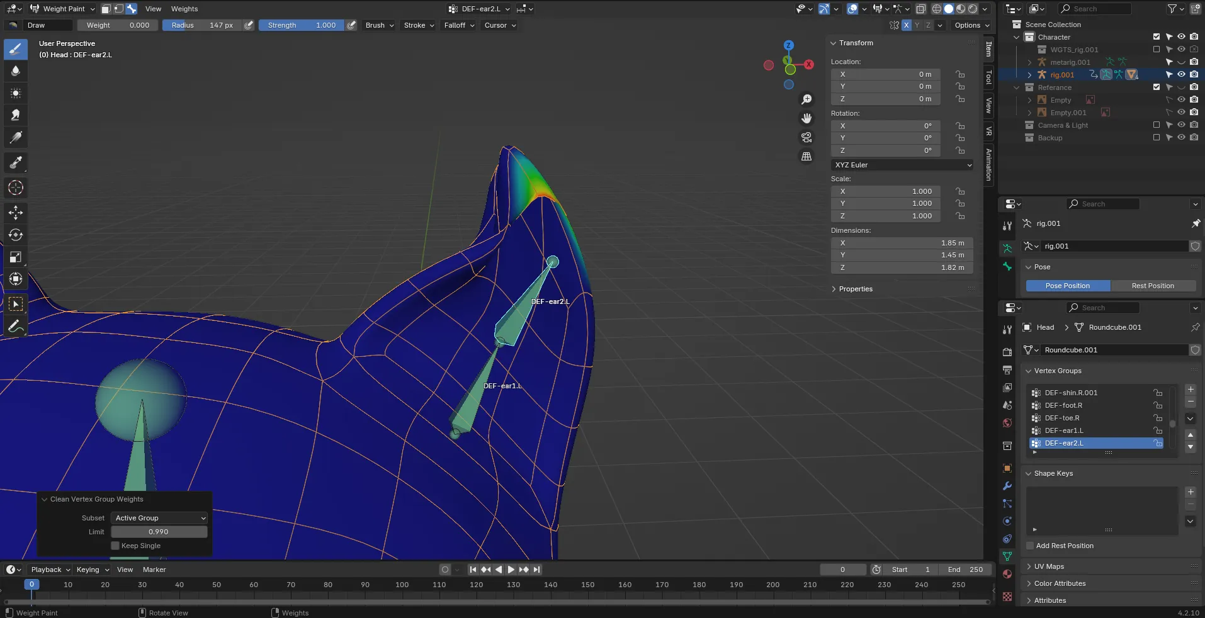Screen dimensions: 1205x618
Task: Adjust the Limit 0.990 slider
Action: pyautogui.click(x=159, y=532)
